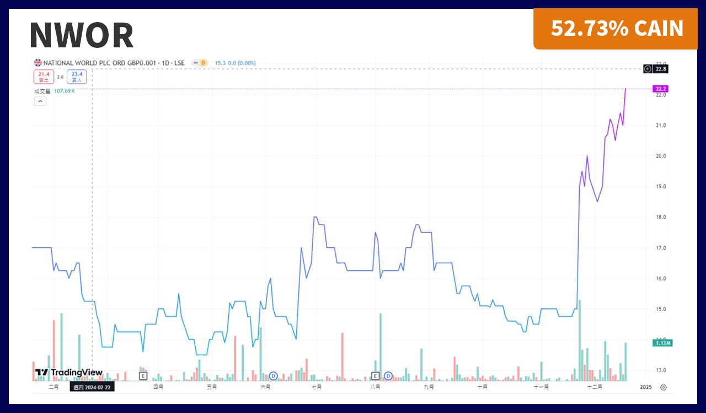
Task: Click the 15.3 last price value
Action: (x=220, y=63)
